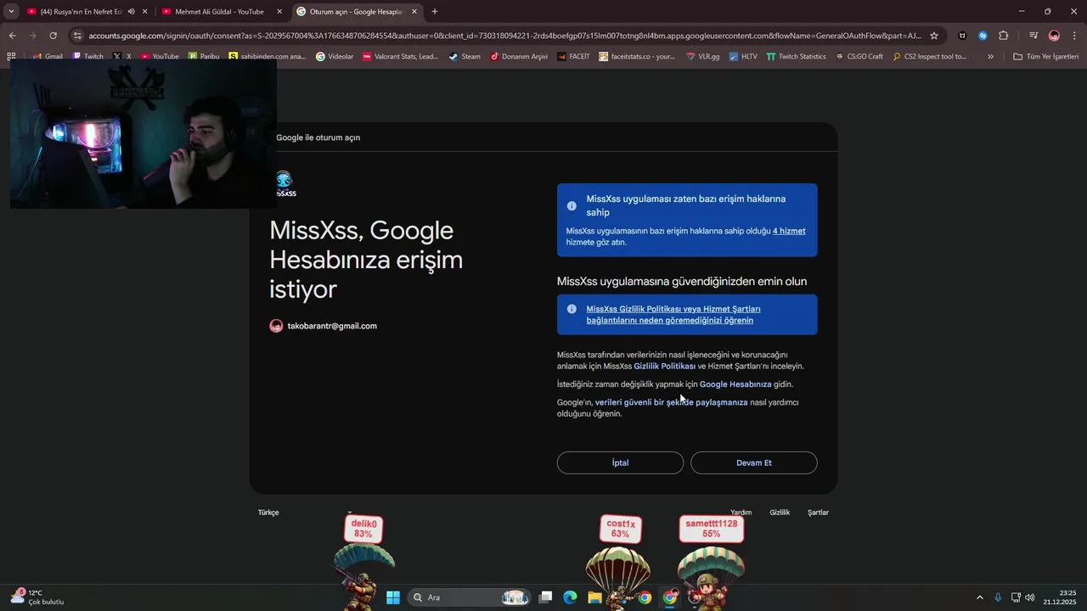Open the VLR.gg bookmark
The height and width of the screenshot is (611, 1087).
703,57
